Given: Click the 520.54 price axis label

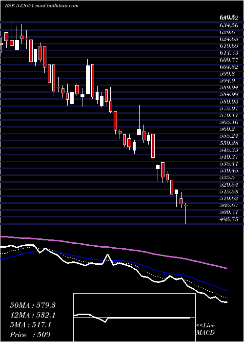Looking at the screenshot, I should 229,185.
